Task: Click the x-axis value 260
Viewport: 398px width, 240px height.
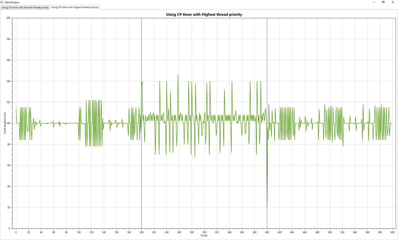Action: 179,232
